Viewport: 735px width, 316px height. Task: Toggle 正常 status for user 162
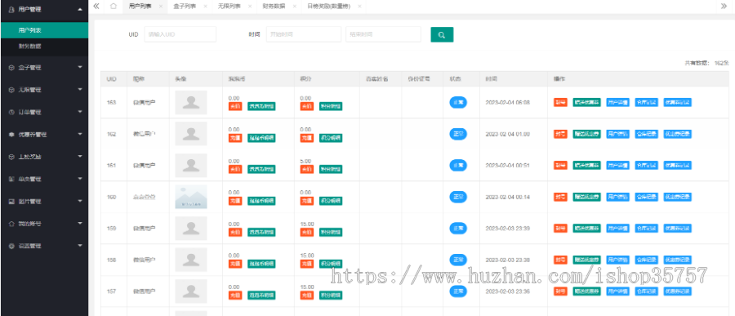(x=458, y=134)
